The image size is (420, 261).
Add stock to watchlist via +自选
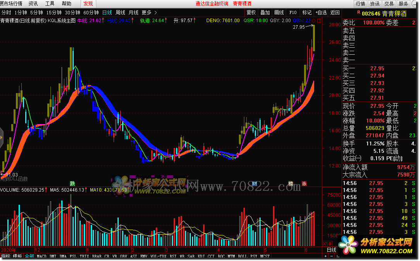coord(321,12)
